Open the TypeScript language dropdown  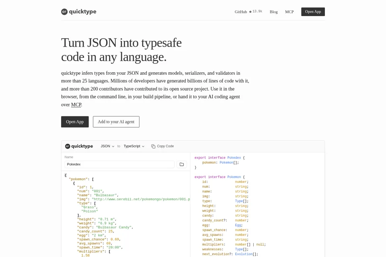[x=134, y=146]
